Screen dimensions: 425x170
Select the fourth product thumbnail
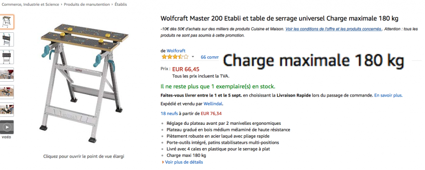[x=7, y=75]
